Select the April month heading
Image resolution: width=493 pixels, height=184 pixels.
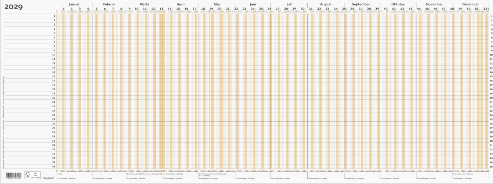click(180, 3)
